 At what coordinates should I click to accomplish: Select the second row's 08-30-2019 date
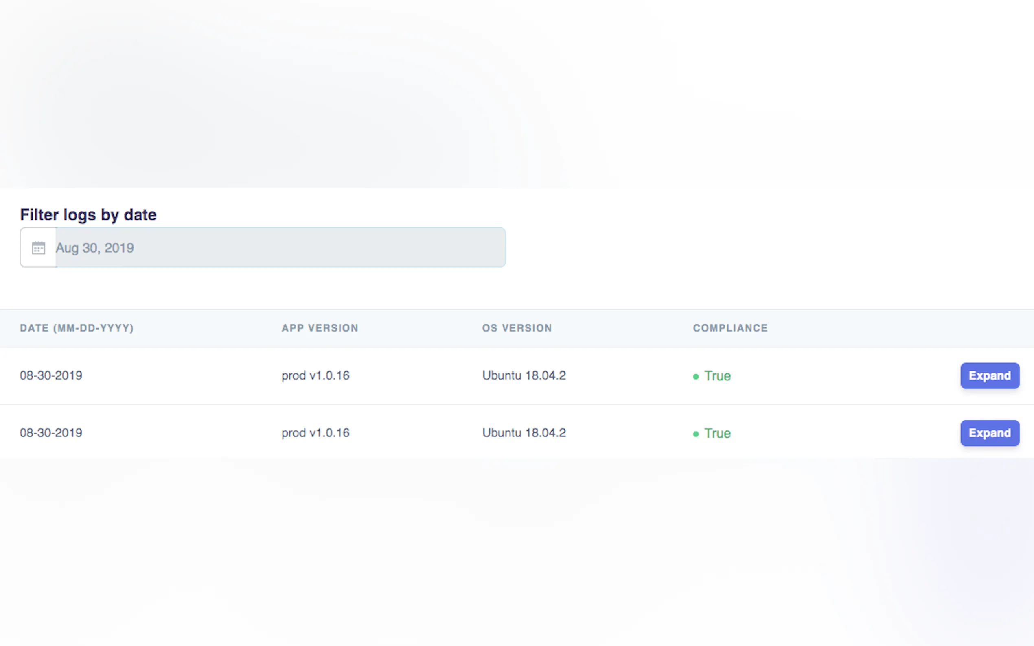[x=51, y=433]
